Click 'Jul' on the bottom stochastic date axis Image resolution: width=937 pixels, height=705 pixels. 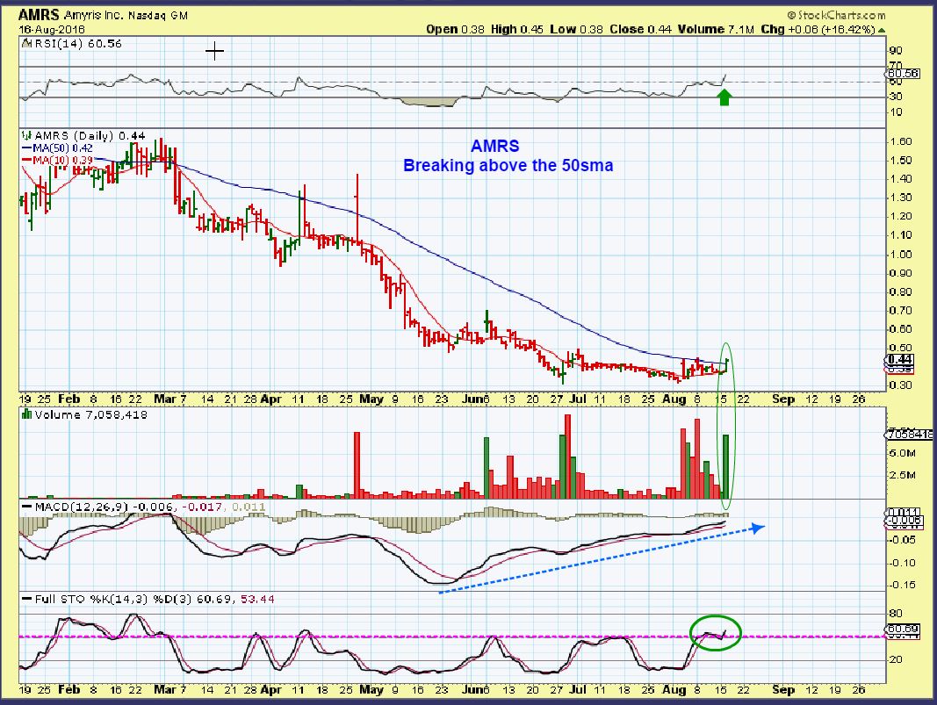577,689
